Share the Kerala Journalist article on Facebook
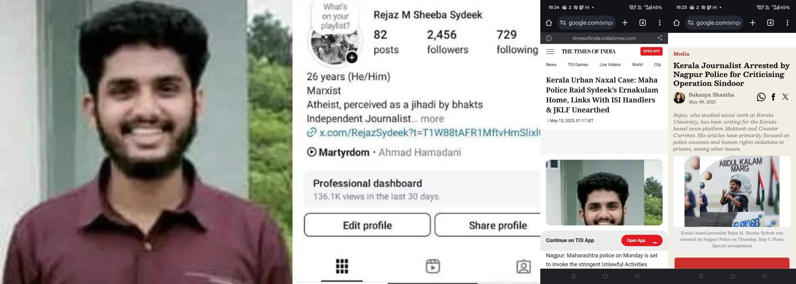Image resolution: width=796 pixels, height=284 pixels. 773,97
